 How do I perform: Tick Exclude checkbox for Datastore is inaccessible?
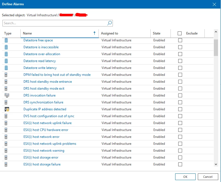point(180,47)
